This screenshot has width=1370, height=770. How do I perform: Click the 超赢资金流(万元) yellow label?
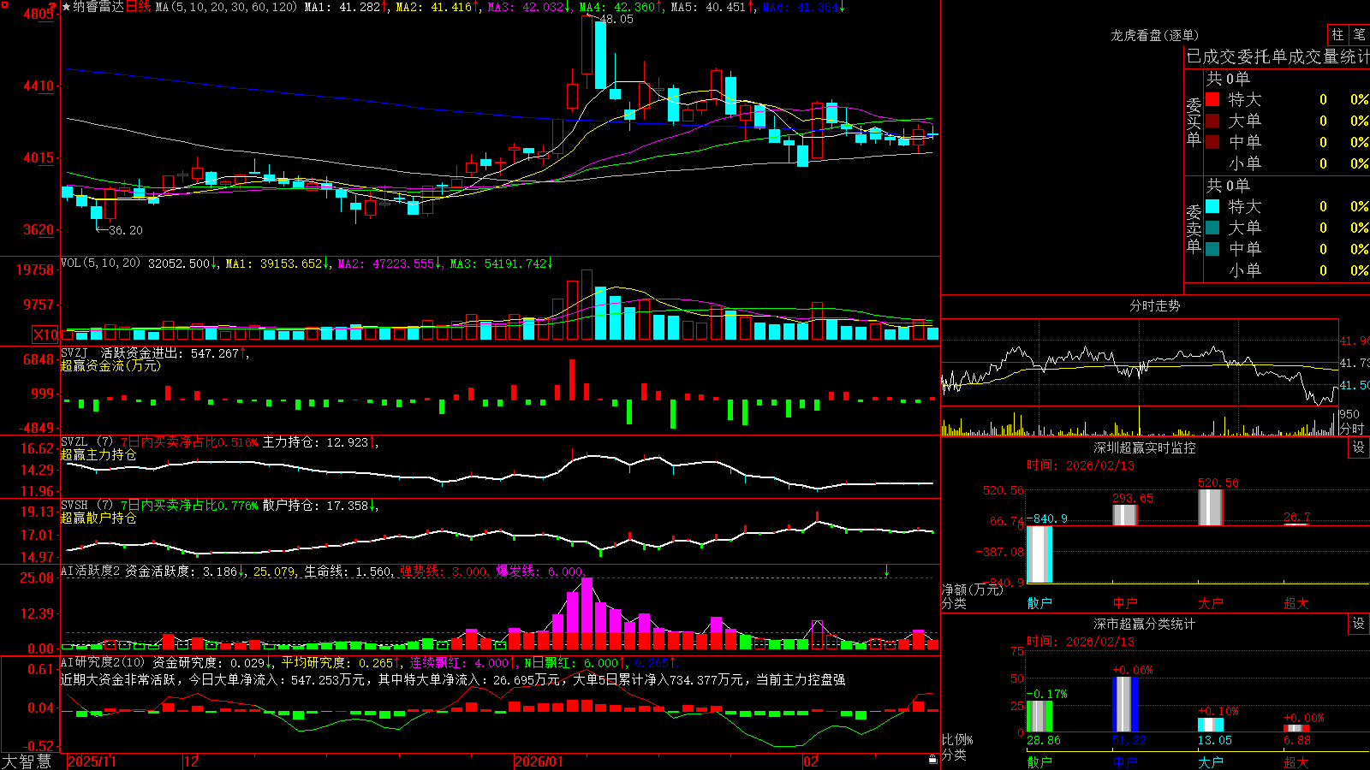[x=110, y=365]
